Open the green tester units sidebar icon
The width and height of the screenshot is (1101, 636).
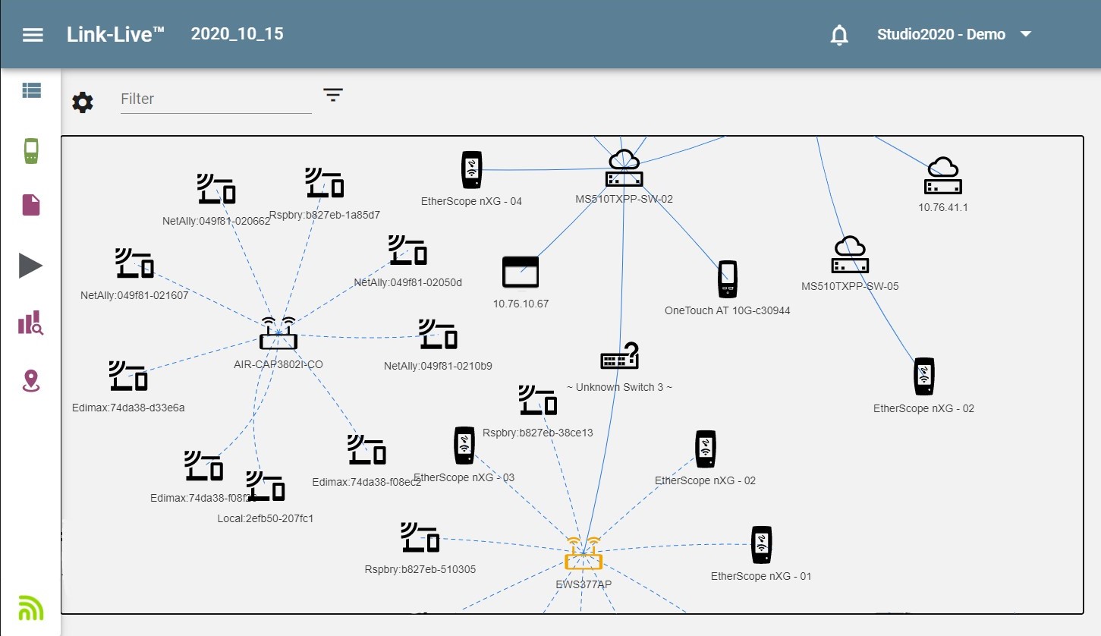[x=31, y=151]
